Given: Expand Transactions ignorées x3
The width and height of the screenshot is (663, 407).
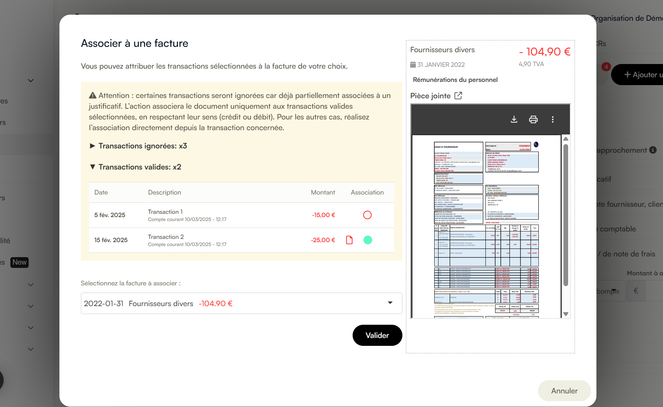Looking at the screenshot, I should coord(138,146).
